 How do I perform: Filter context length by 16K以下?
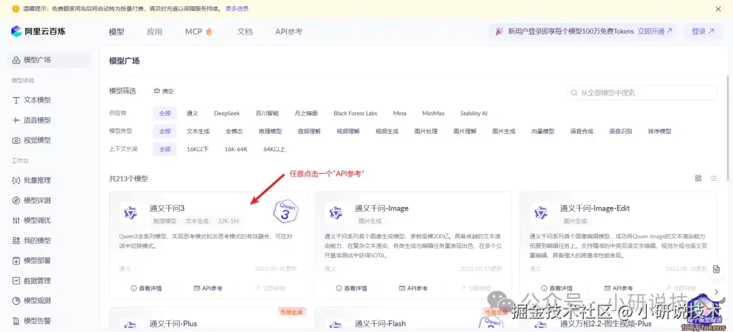[198, 149]
